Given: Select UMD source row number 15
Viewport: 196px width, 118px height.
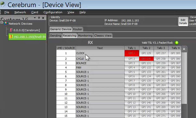Looking at the screenshot, I should point(66,116).
